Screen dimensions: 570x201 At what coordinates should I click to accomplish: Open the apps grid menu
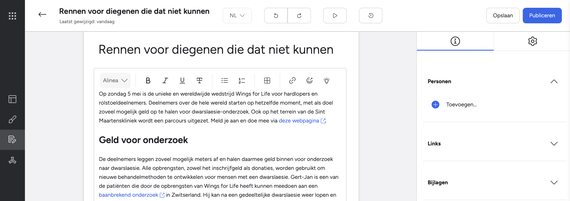tap(12, 16)
